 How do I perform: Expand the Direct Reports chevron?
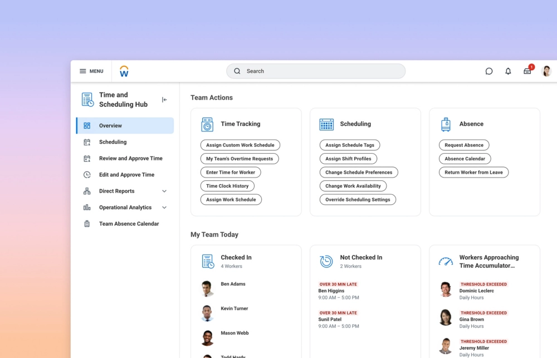(x=164, y=191)
